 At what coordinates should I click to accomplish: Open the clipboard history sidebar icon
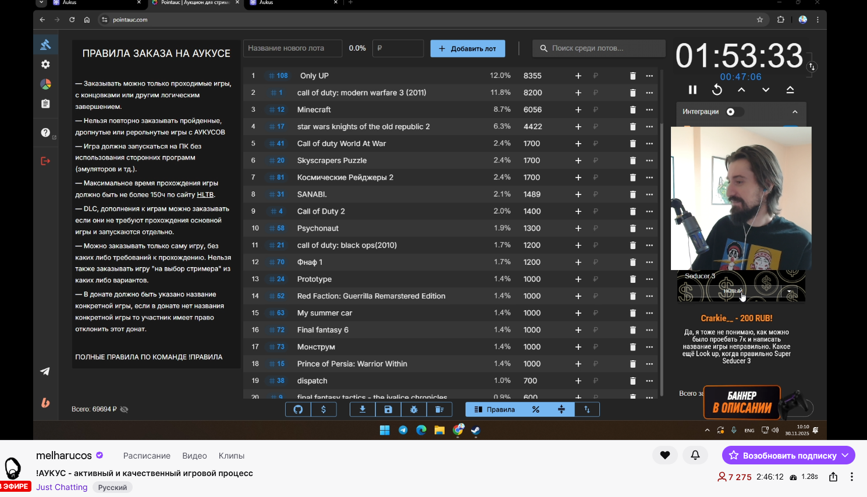coord(45,104)
